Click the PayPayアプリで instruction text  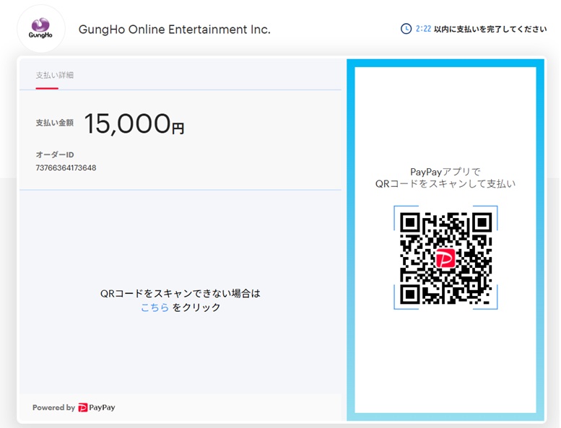(445, 172)
